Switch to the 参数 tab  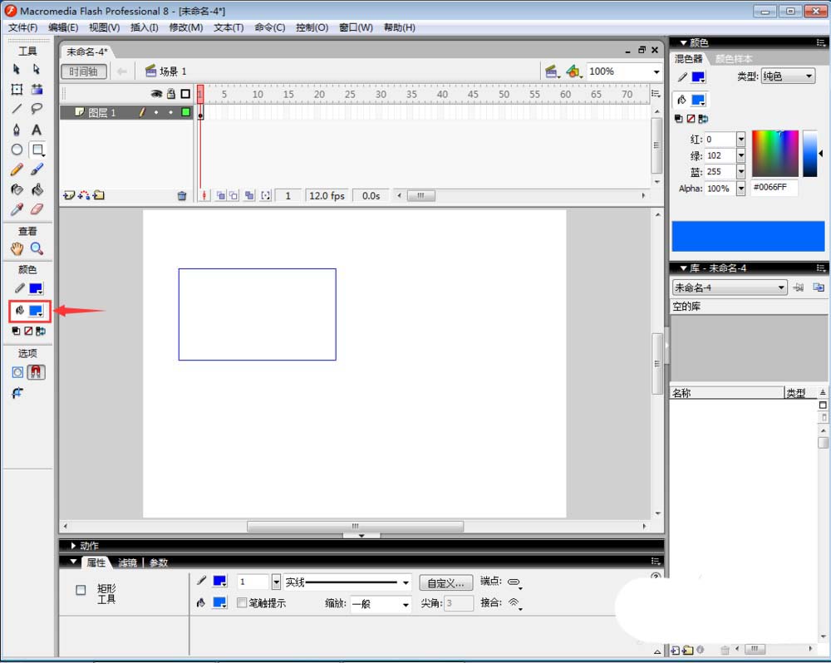click(159, 562)
